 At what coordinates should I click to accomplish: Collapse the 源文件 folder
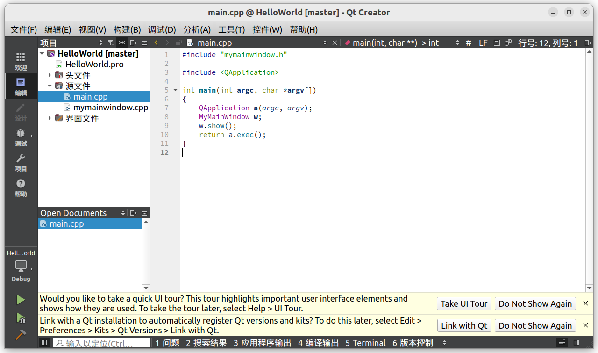[x=50, y=86]
